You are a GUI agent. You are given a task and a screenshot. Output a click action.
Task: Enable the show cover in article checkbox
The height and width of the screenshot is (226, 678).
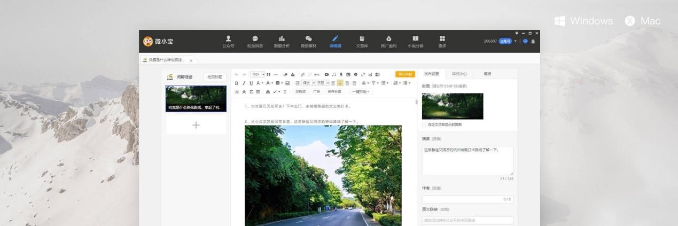point(424,124)
